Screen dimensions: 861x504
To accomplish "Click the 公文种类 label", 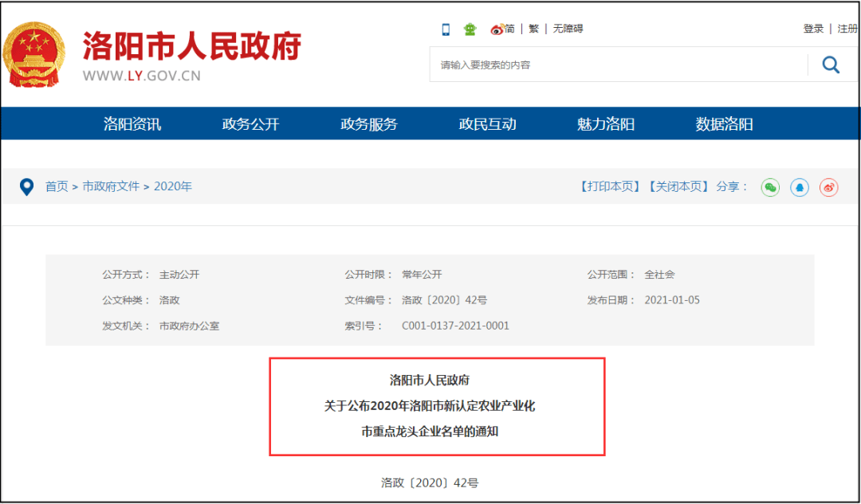I will point(126,300).
